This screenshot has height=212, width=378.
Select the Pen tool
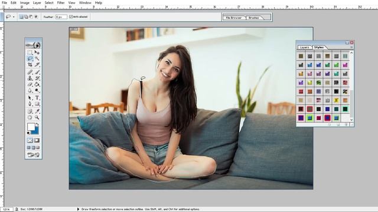(x=30, y=104)
